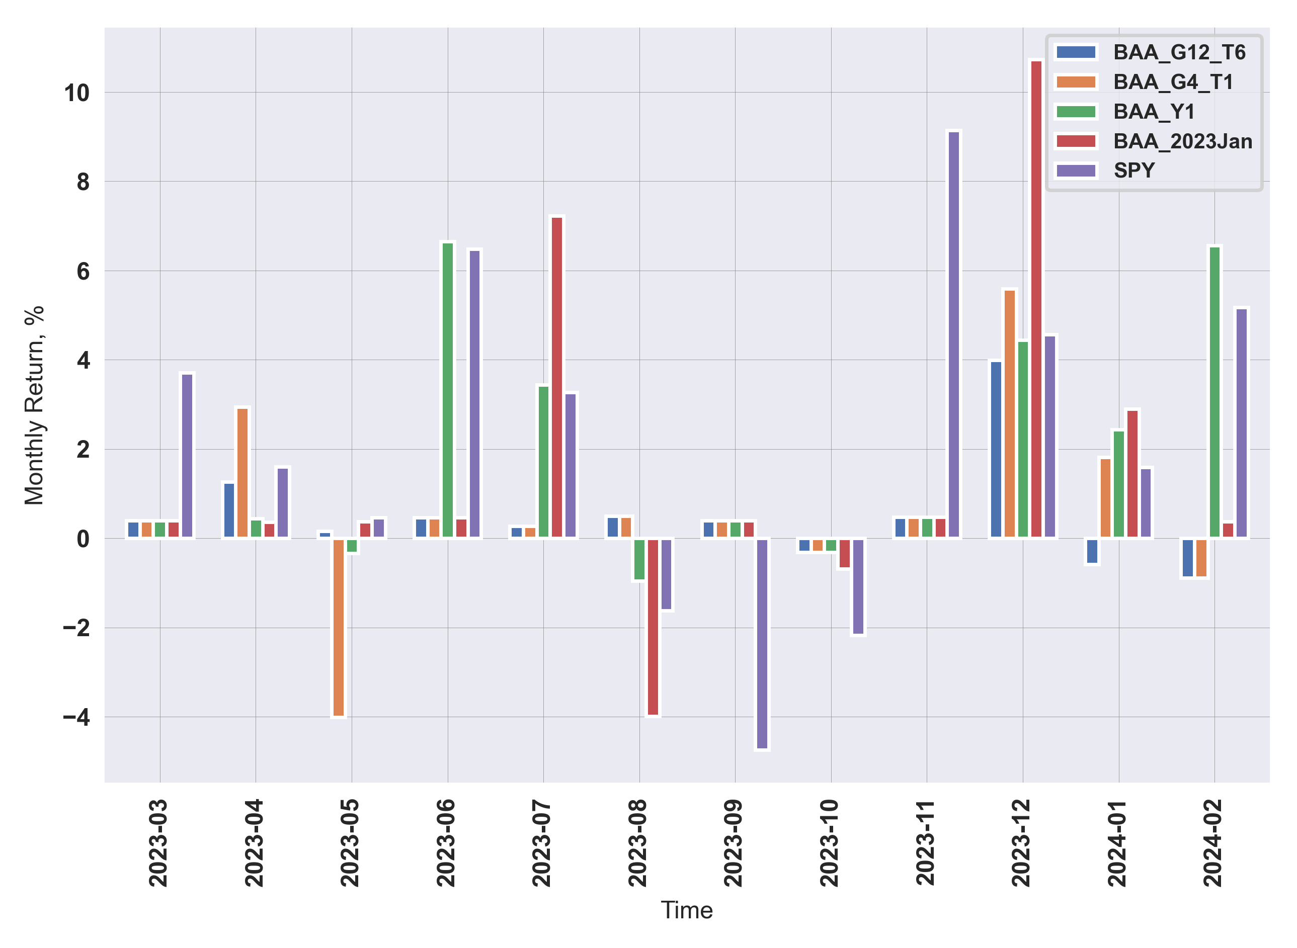The height and width of the screenshot is (948, 1297).
Task: Click the 10 y-axis tick label
Action: tap(77, 93)
